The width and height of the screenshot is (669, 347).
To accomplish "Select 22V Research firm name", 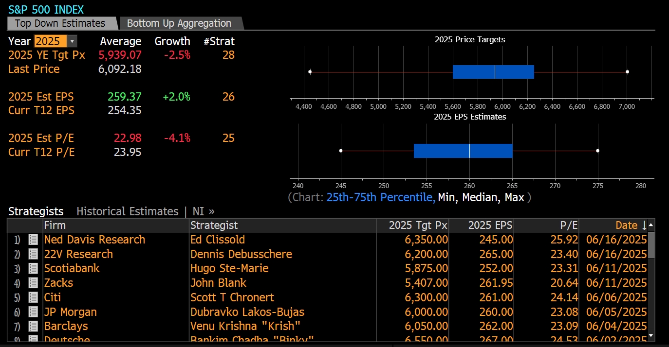I will pos(78,254).
